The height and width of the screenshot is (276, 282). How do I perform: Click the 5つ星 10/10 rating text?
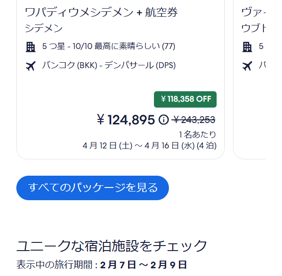pos(109,46)
